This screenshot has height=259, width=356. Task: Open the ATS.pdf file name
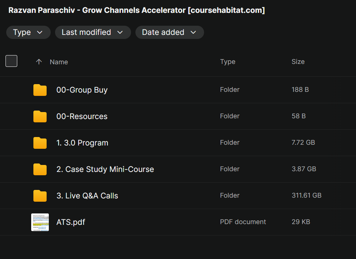pos(71,222)
